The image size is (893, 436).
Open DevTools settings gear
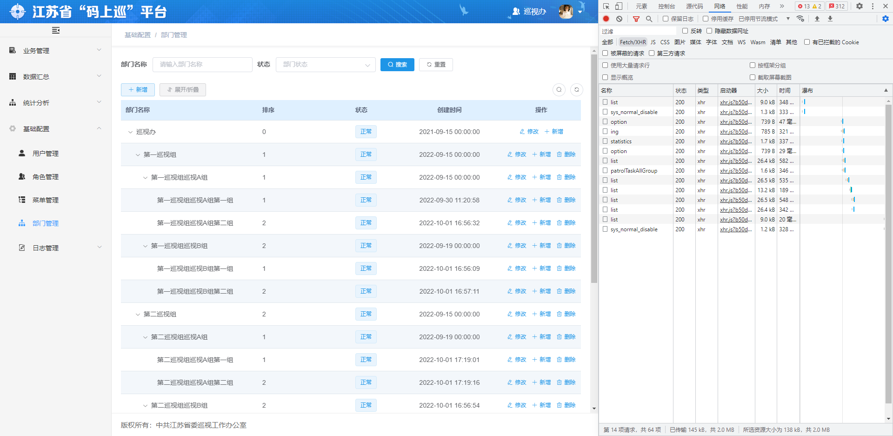[860, 6]
